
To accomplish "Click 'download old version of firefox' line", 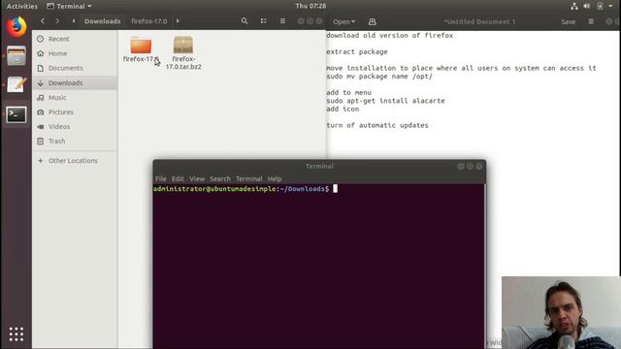I will tap(390, 36).
